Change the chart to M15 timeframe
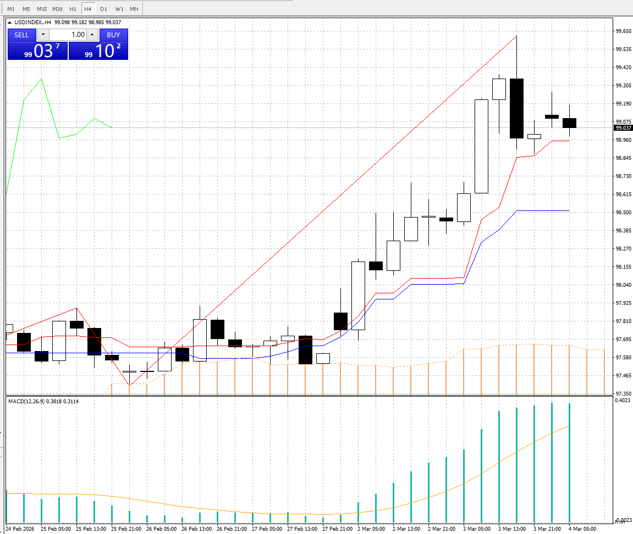The image size is (633, 534). [x=42, y=9]
